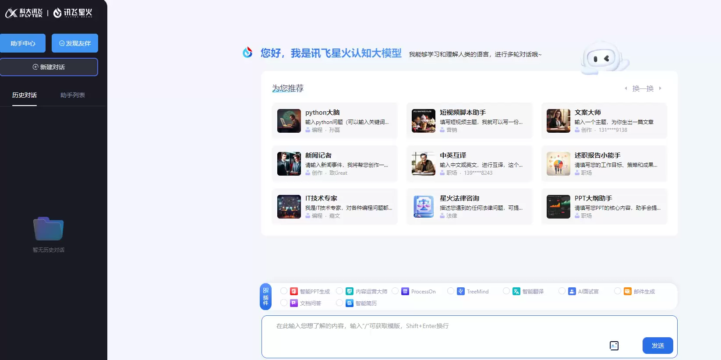Click the 发送 send button
Image resolution: width=721 pixels, height=360 pixels.
coord(658,346)
